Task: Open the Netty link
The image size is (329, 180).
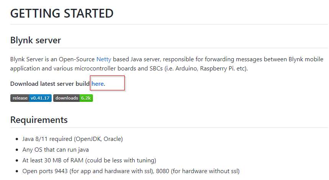Action: pos(103,59)
